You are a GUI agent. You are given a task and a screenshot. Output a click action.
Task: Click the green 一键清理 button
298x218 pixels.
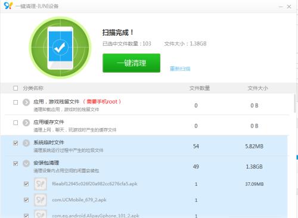click(x=131, y=63)
